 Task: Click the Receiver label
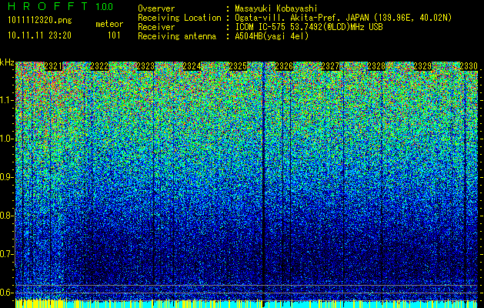[156, 27]
